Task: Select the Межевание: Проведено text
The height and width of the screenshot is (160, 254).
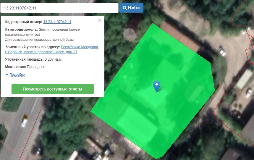Action: click(x=25, y=67)
